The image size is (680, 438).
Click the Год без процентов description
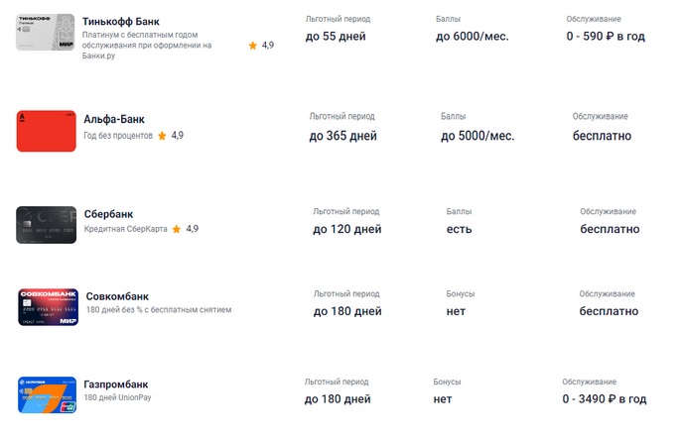[118, 135]
